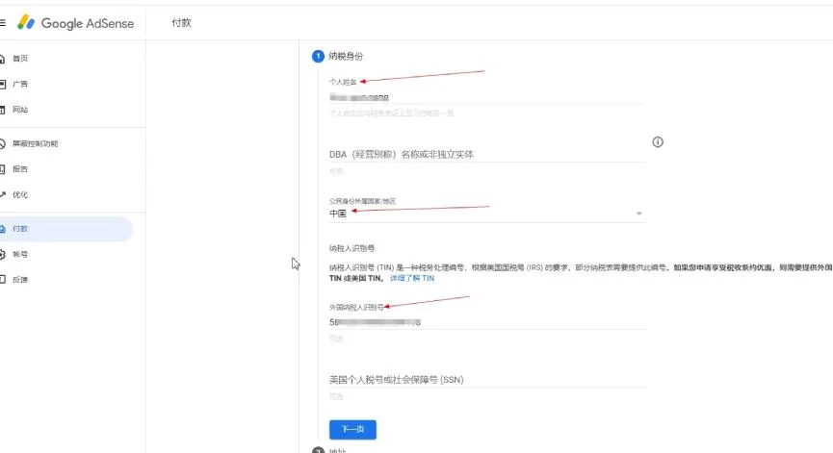Click the 美国个人税号或社会保障号 (SSN) field
The image size is (833, 453).
point(487,380)
